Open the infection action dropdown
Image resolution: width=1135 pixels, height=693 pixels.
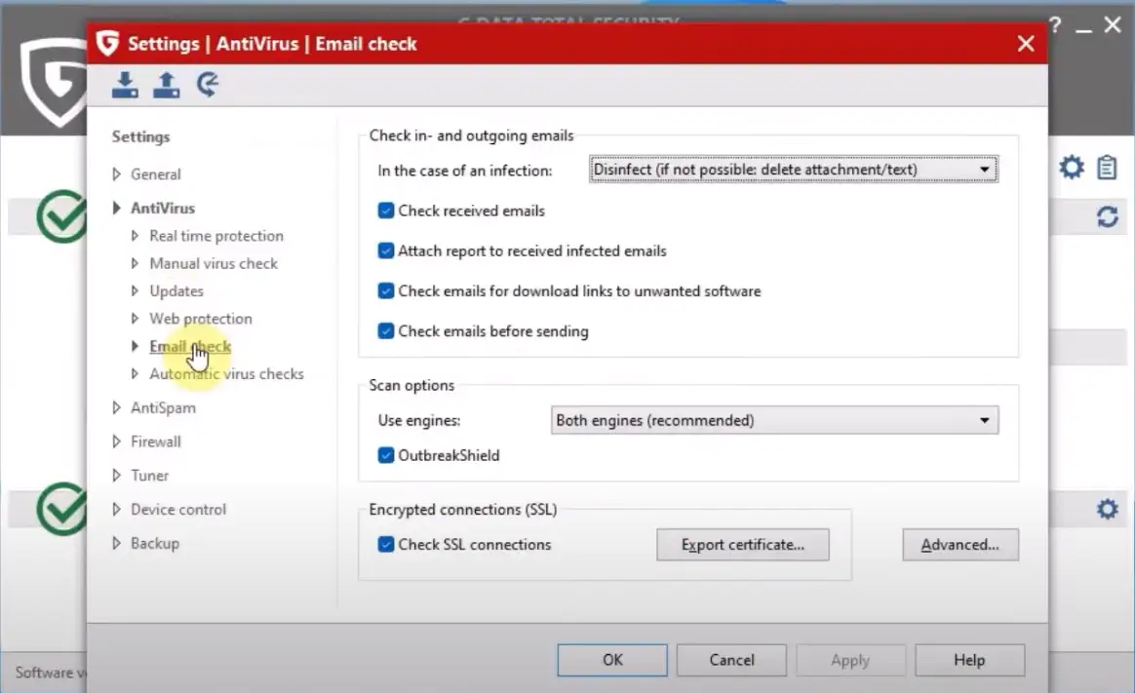tap(794, 170)
